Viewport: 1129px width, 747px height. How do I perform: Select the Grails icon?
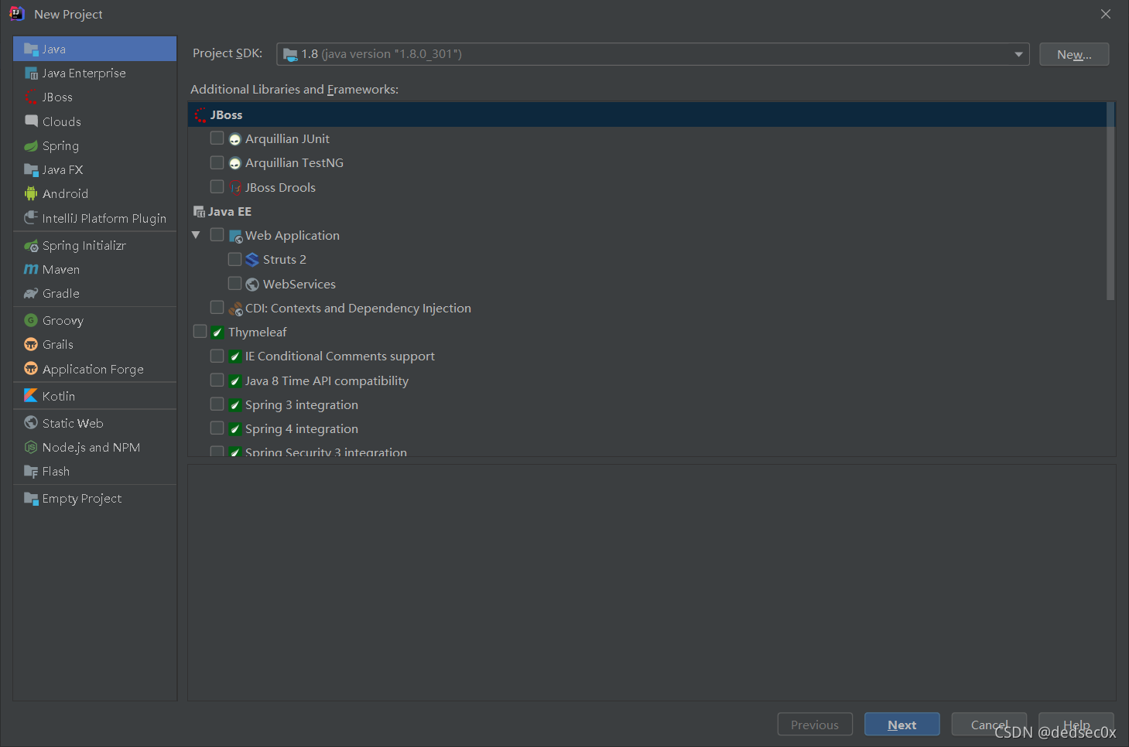(31, 344)
